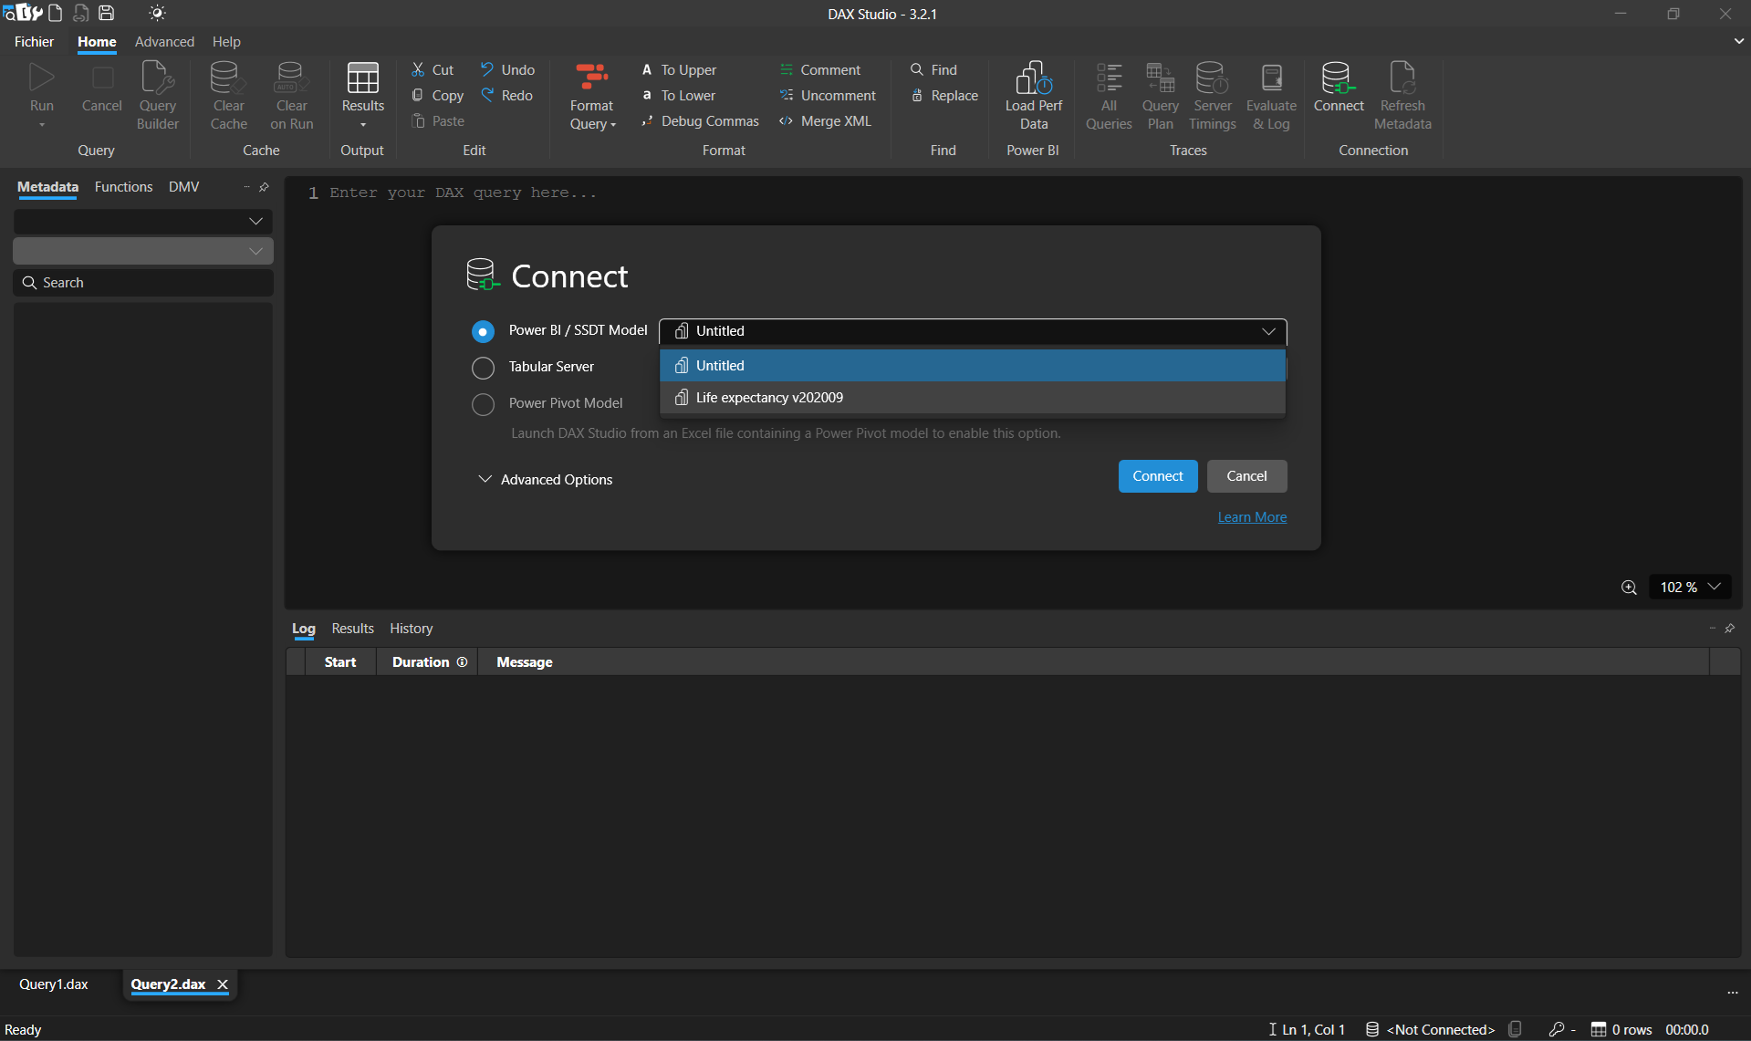Click the save icon in title bar
Viewport: 1751px width, 1041px height.
point(107,13)
